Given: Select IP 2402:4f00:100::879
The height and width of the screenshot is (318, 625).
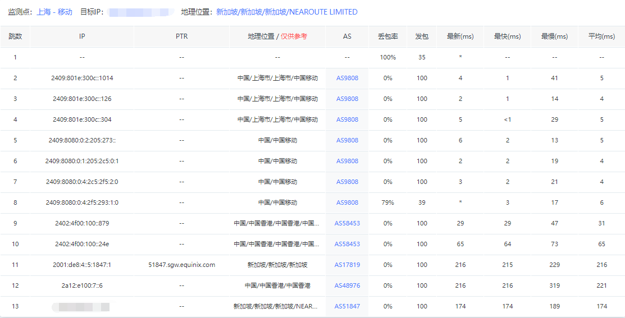Looking at the screenshot, I should point(82,223).
